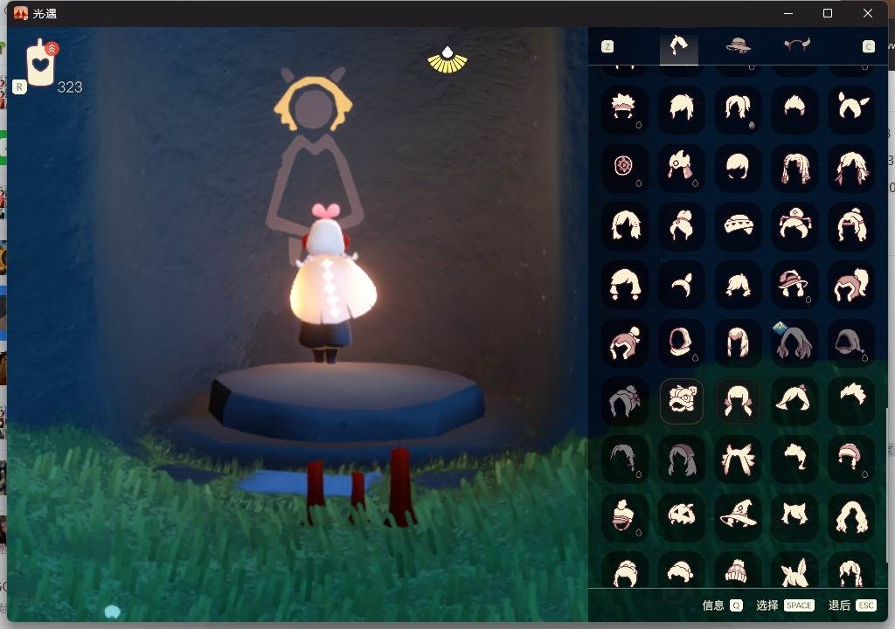Select the spiky hair with headband
This screenshot has height=629, width=895.
[x=624, y=107]
